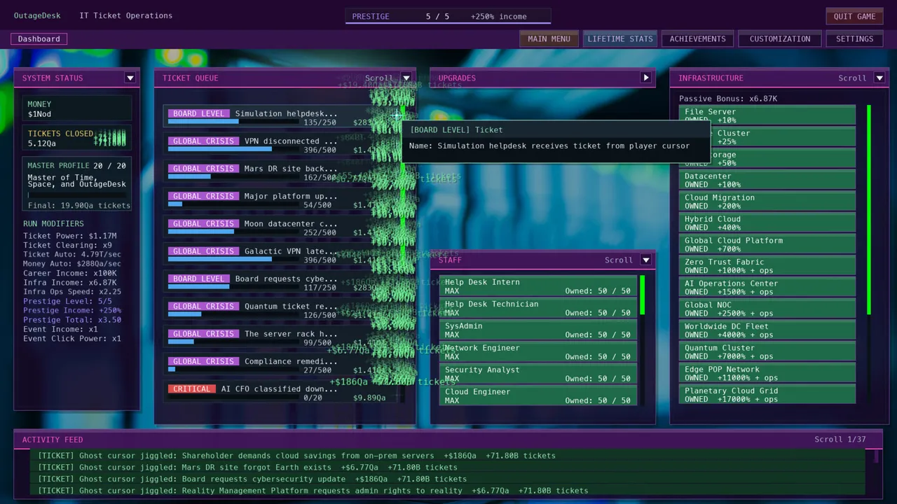Click the Activity Feed Scroll 1/37 indicator
897x504 pixels.
(x=840, y=440)
